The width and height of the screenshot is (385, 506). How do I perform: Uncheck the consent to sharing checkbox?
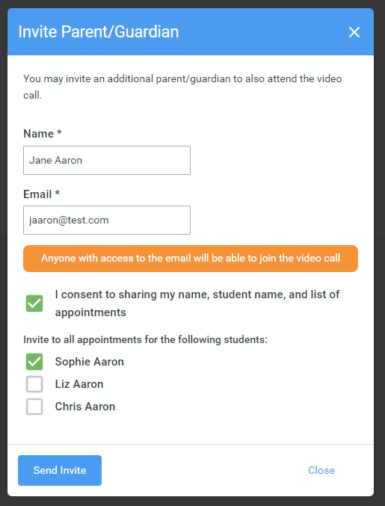click(34, 303)
